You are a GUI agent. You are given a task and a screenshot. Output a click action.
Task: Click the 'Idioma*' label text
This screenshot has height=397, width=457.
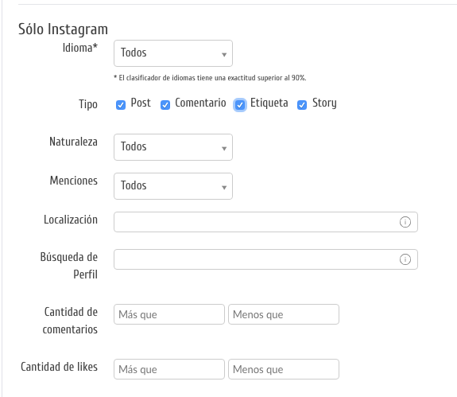(x=80, y=48)
